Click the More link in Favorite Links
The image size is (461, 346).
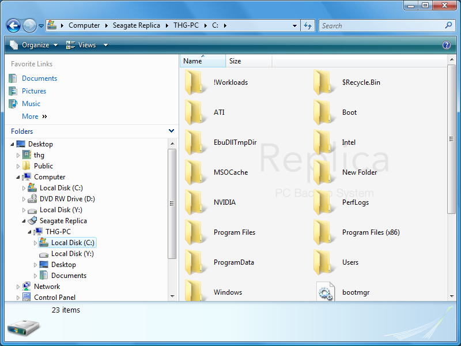30,116
